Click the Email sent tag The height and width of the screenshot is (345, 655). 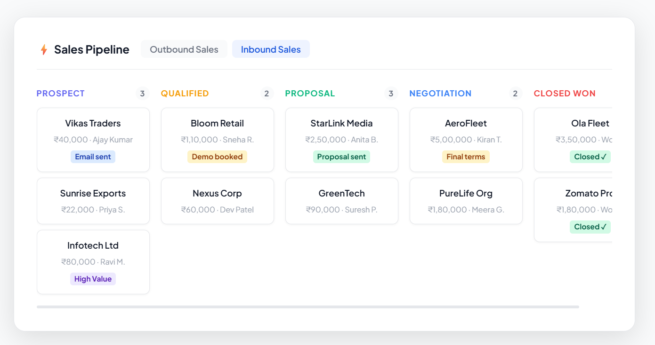(93, 157)
